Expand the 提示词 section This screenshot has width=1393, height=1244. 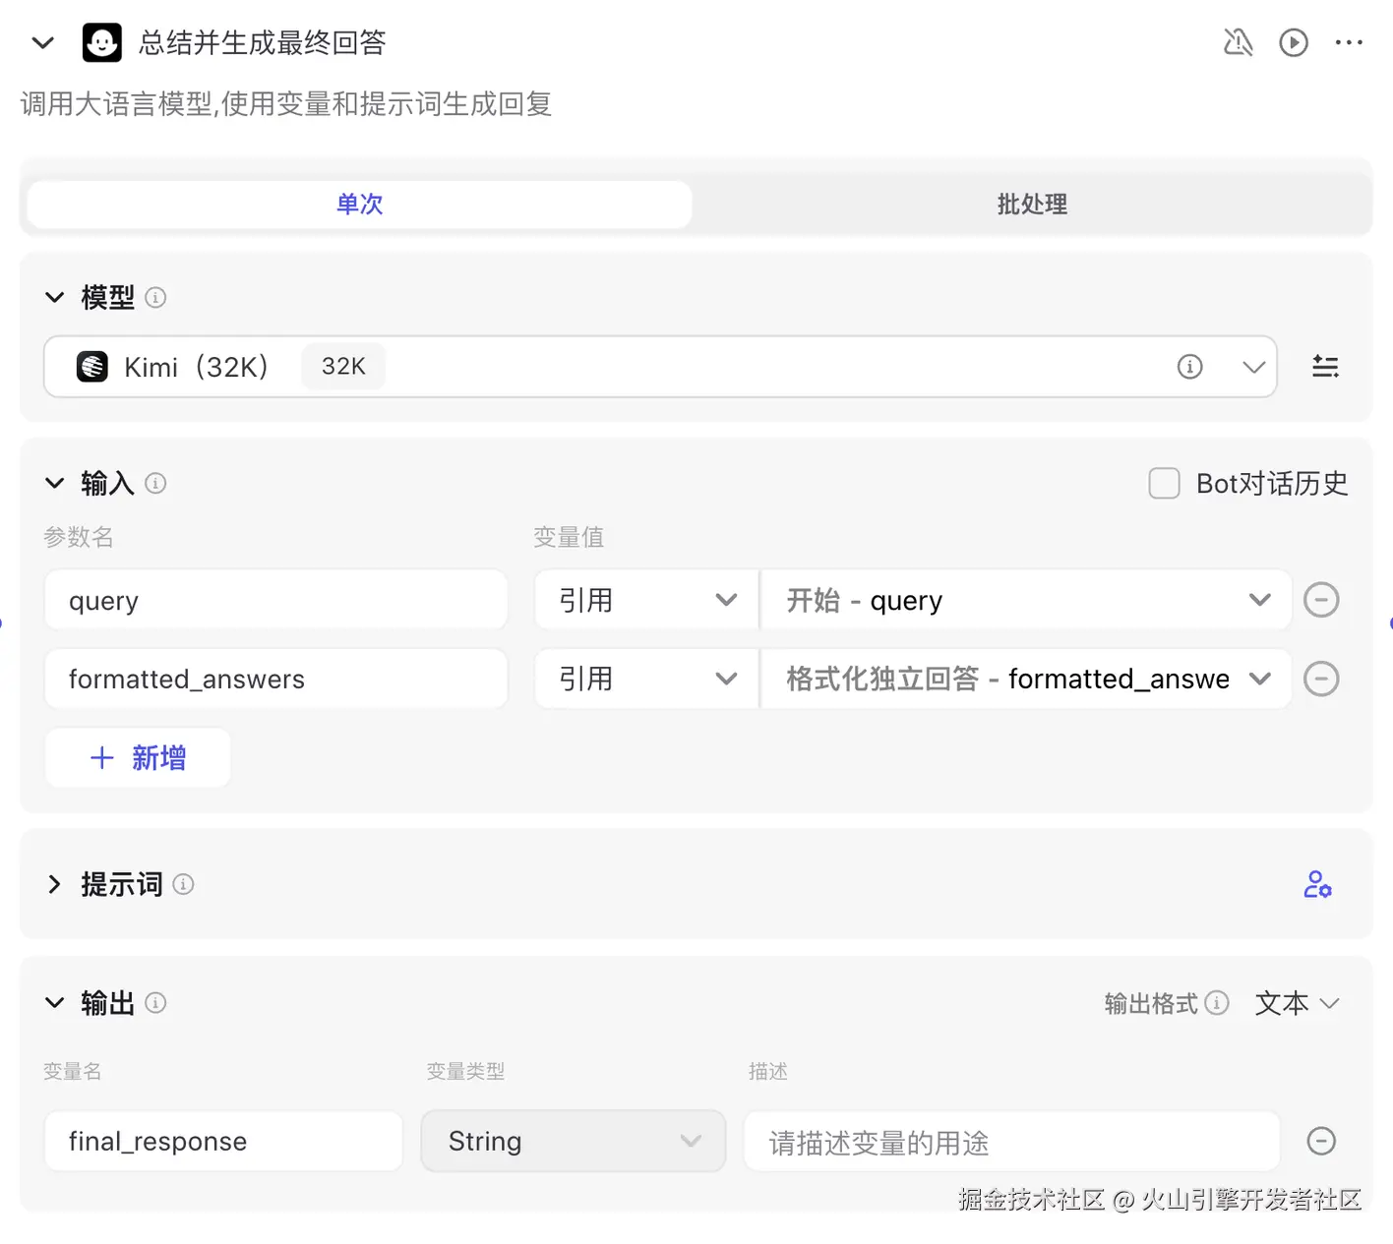point(54,884)
